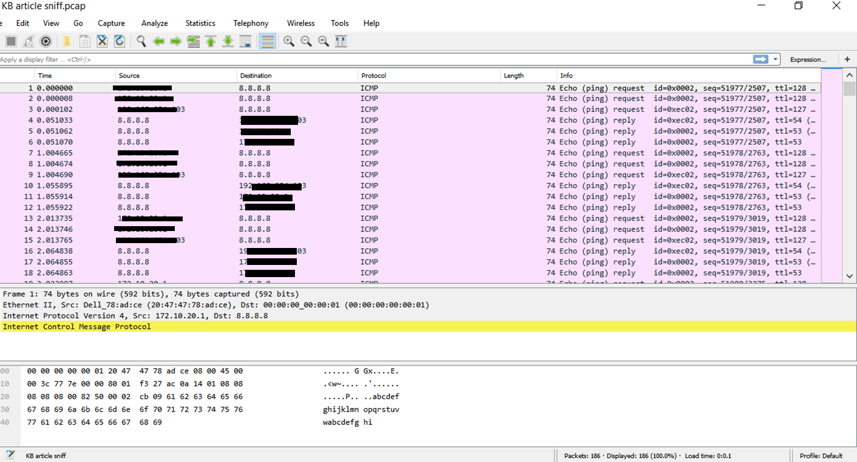The width and height of the screenshot is (857, 462).
Task: Open the Wireless menu
Action: click(x=301, y=23)
